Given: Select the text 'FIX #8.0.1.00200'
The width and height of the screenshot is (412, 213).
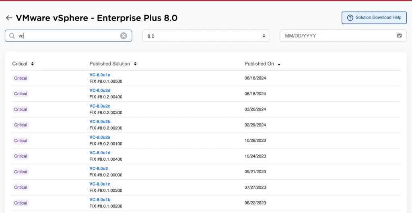Looking at the screenshot, I should 106,206.
